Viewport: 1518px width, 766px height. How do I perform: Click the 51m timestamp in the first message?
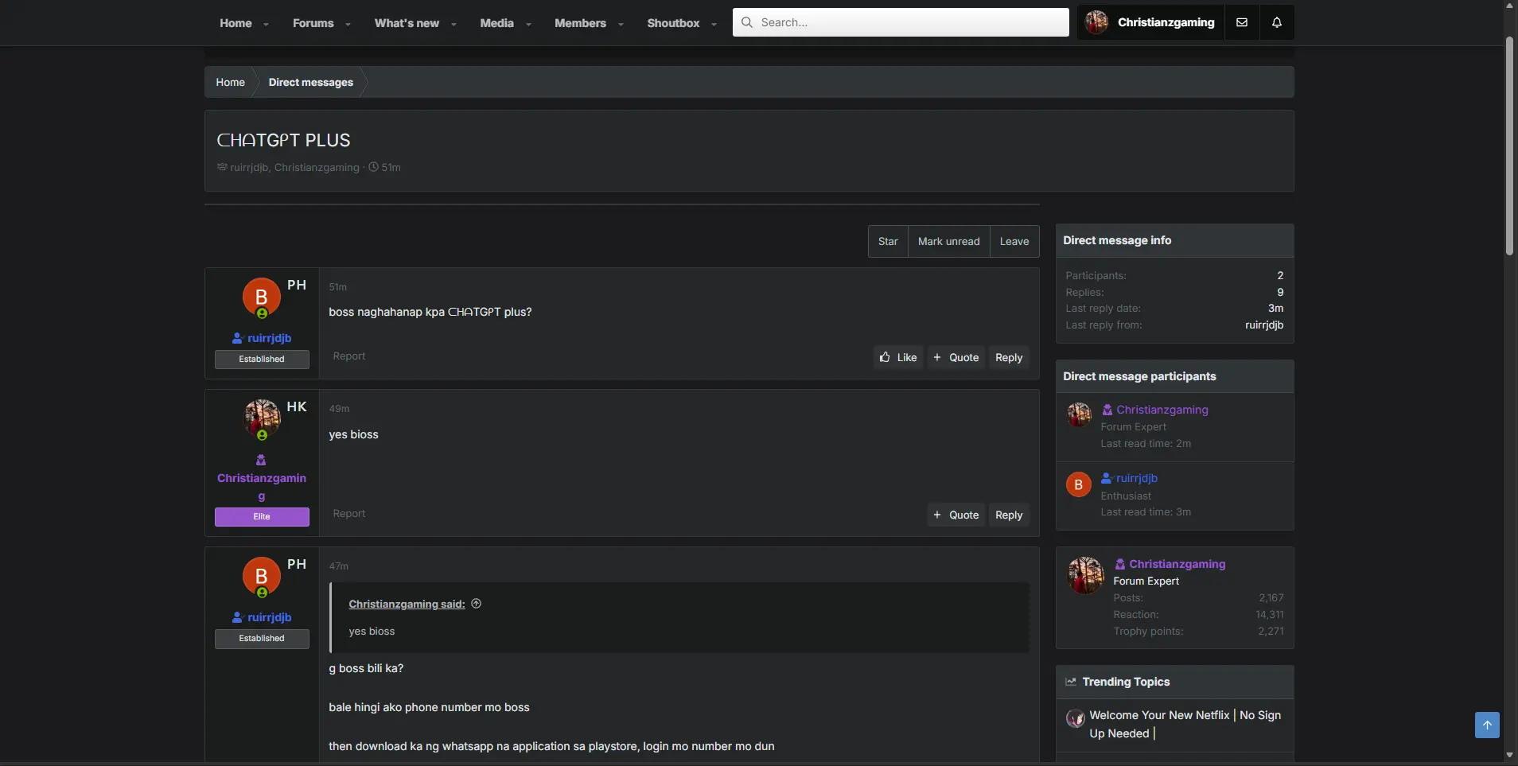337,286
